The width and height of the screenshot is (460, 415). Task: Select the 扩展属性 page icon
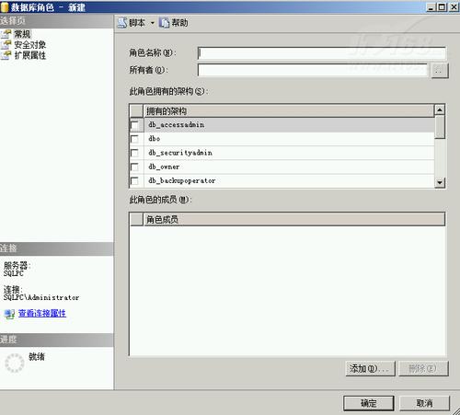click(x=6, y=55)
